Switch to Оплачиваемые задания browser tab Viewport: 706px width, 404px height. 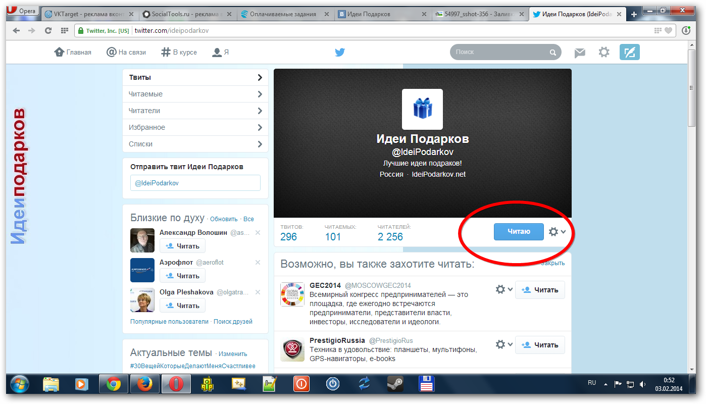(x=285, y=14)
